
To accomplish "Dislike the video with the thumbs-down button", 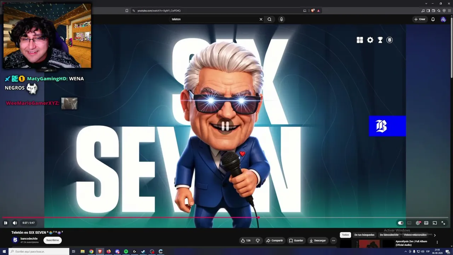I will tap(258, 240).
